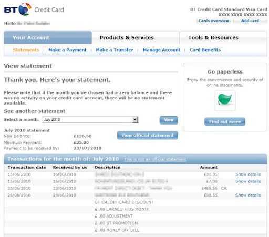Open Make a Payment page
The image size is (269, 237).
click(67, 50)
